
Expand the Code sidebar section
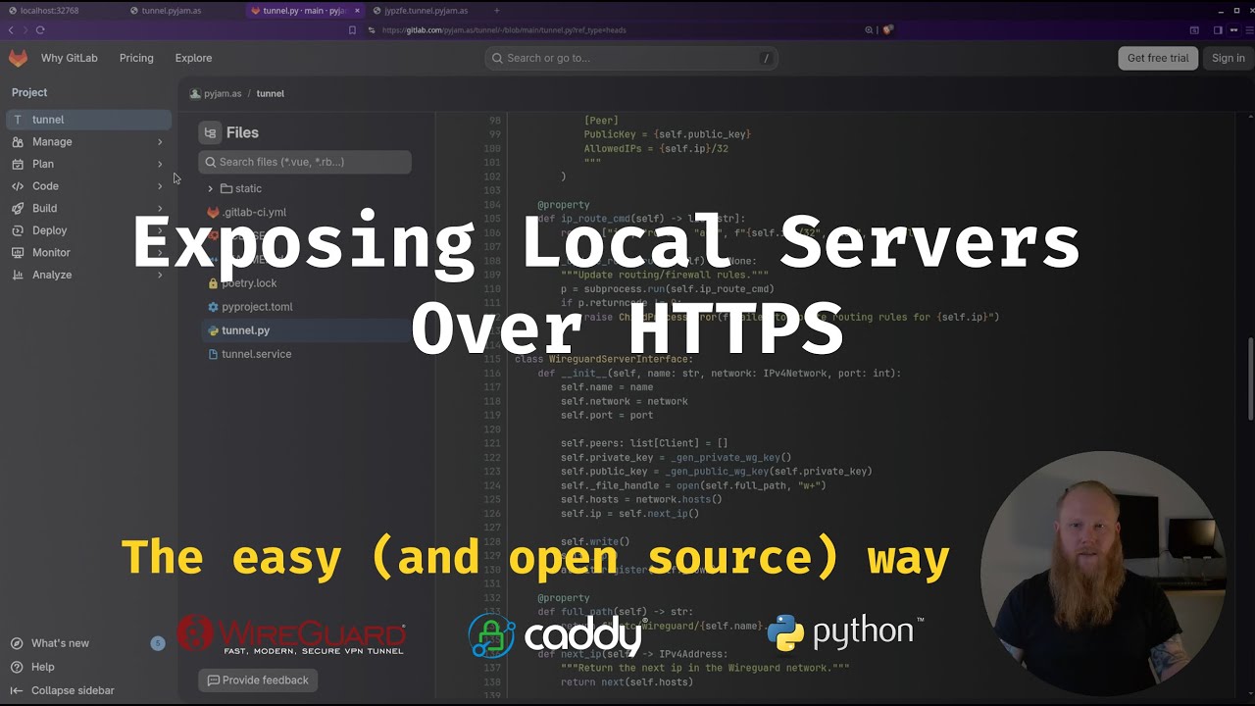pos(160,186)
